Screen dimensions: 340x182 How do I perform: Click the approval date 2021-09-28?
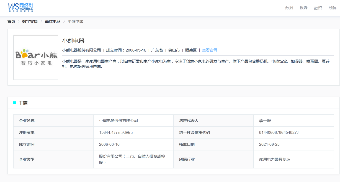click(270, 144)
